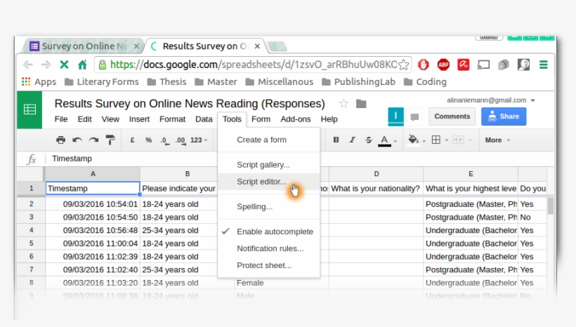Close the Results Survey tab
Screen dimensions: 576x327
[257, 46]
